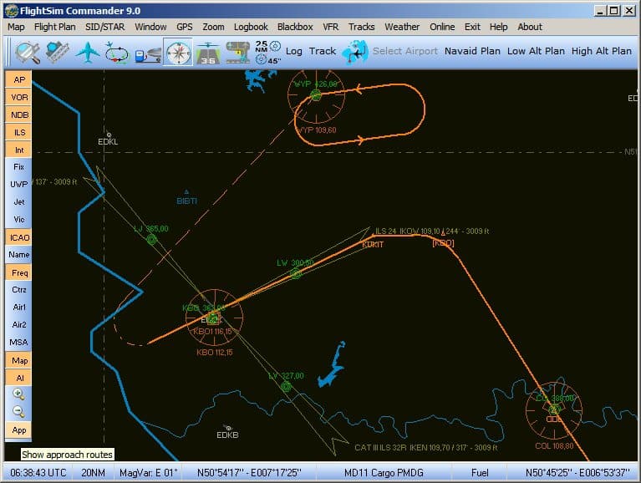The image size is (641, 483).
Task: Click the EDKB airport on the map
Action: point(228,429)
